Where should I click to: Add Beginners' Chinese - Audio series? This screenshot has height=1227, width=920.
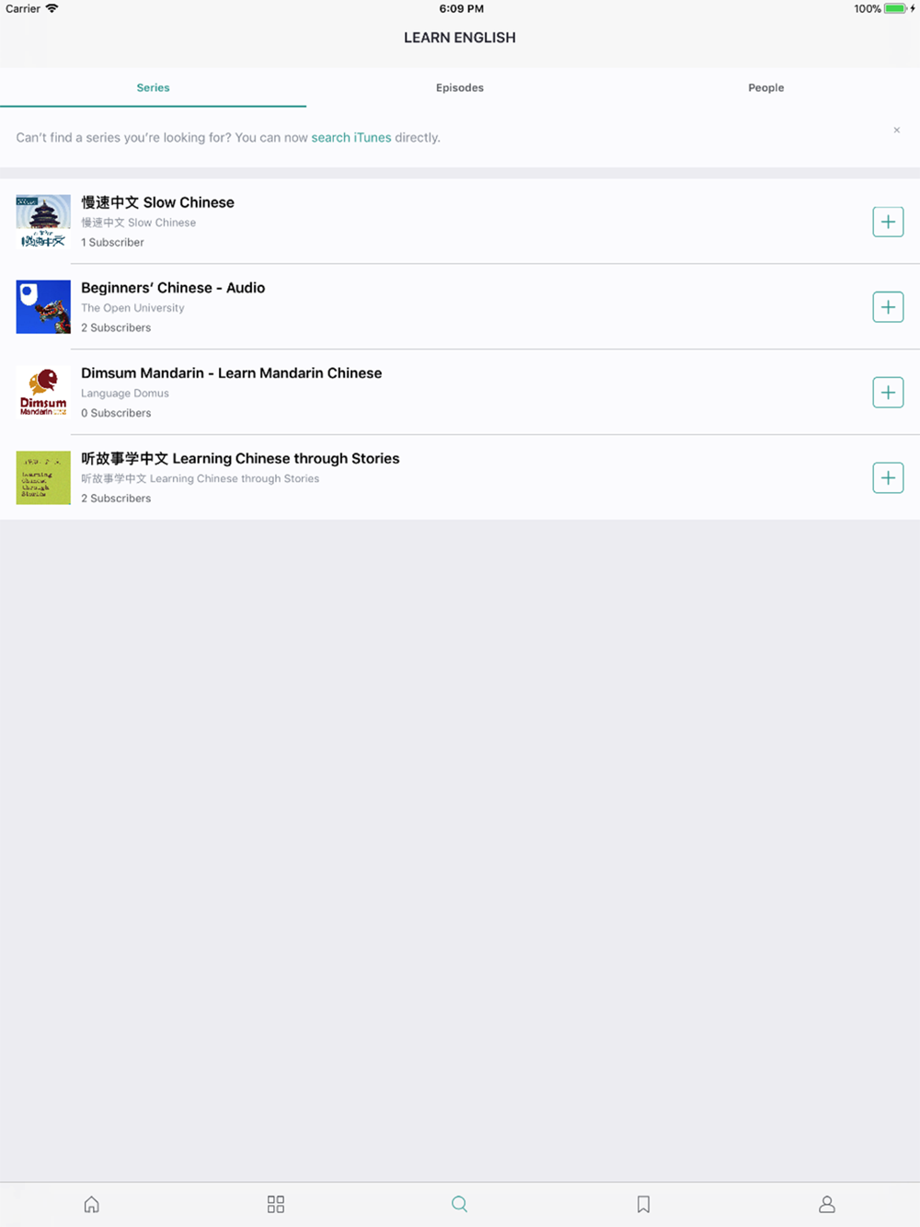click(x=888, y=307)
